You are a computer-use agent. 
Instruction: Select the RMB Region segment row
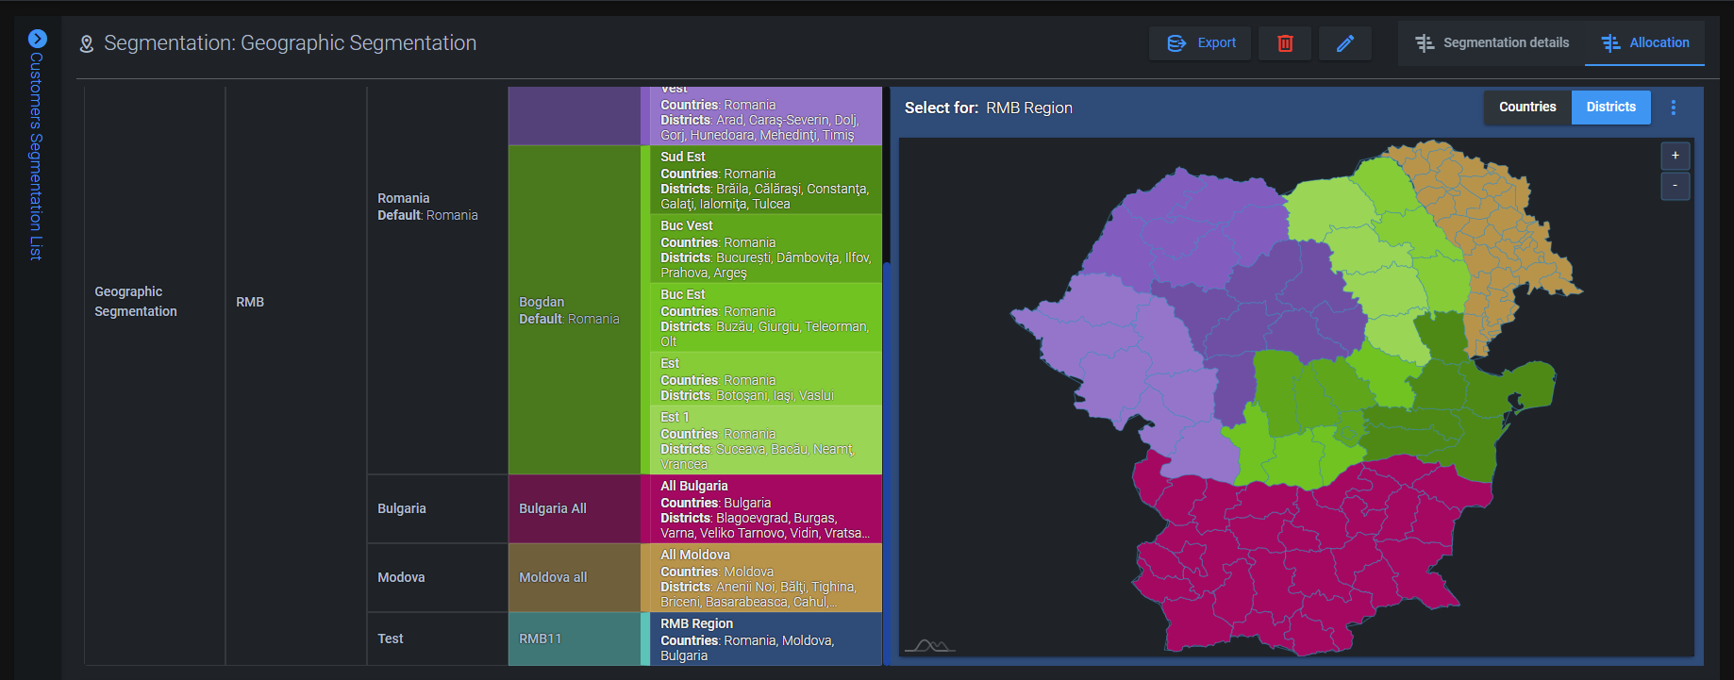point(765,639)
